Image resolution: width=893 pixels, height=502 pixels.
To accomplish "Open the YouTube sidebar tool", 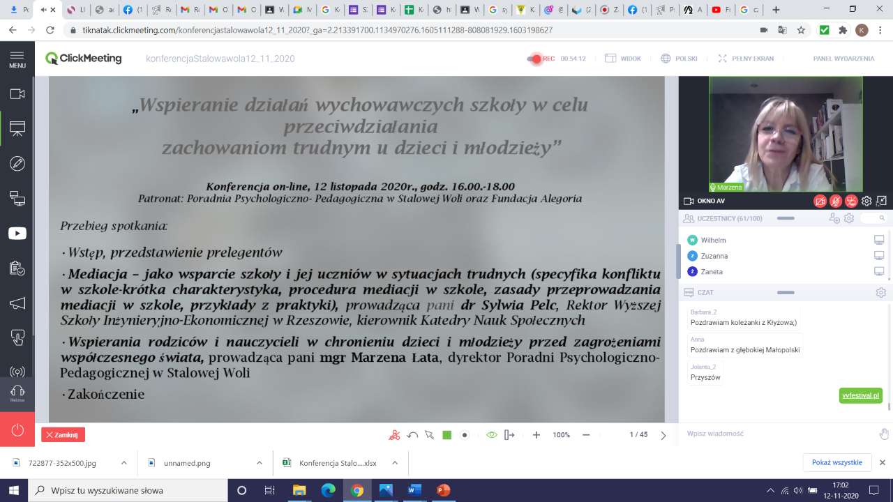I will [17, 234].
